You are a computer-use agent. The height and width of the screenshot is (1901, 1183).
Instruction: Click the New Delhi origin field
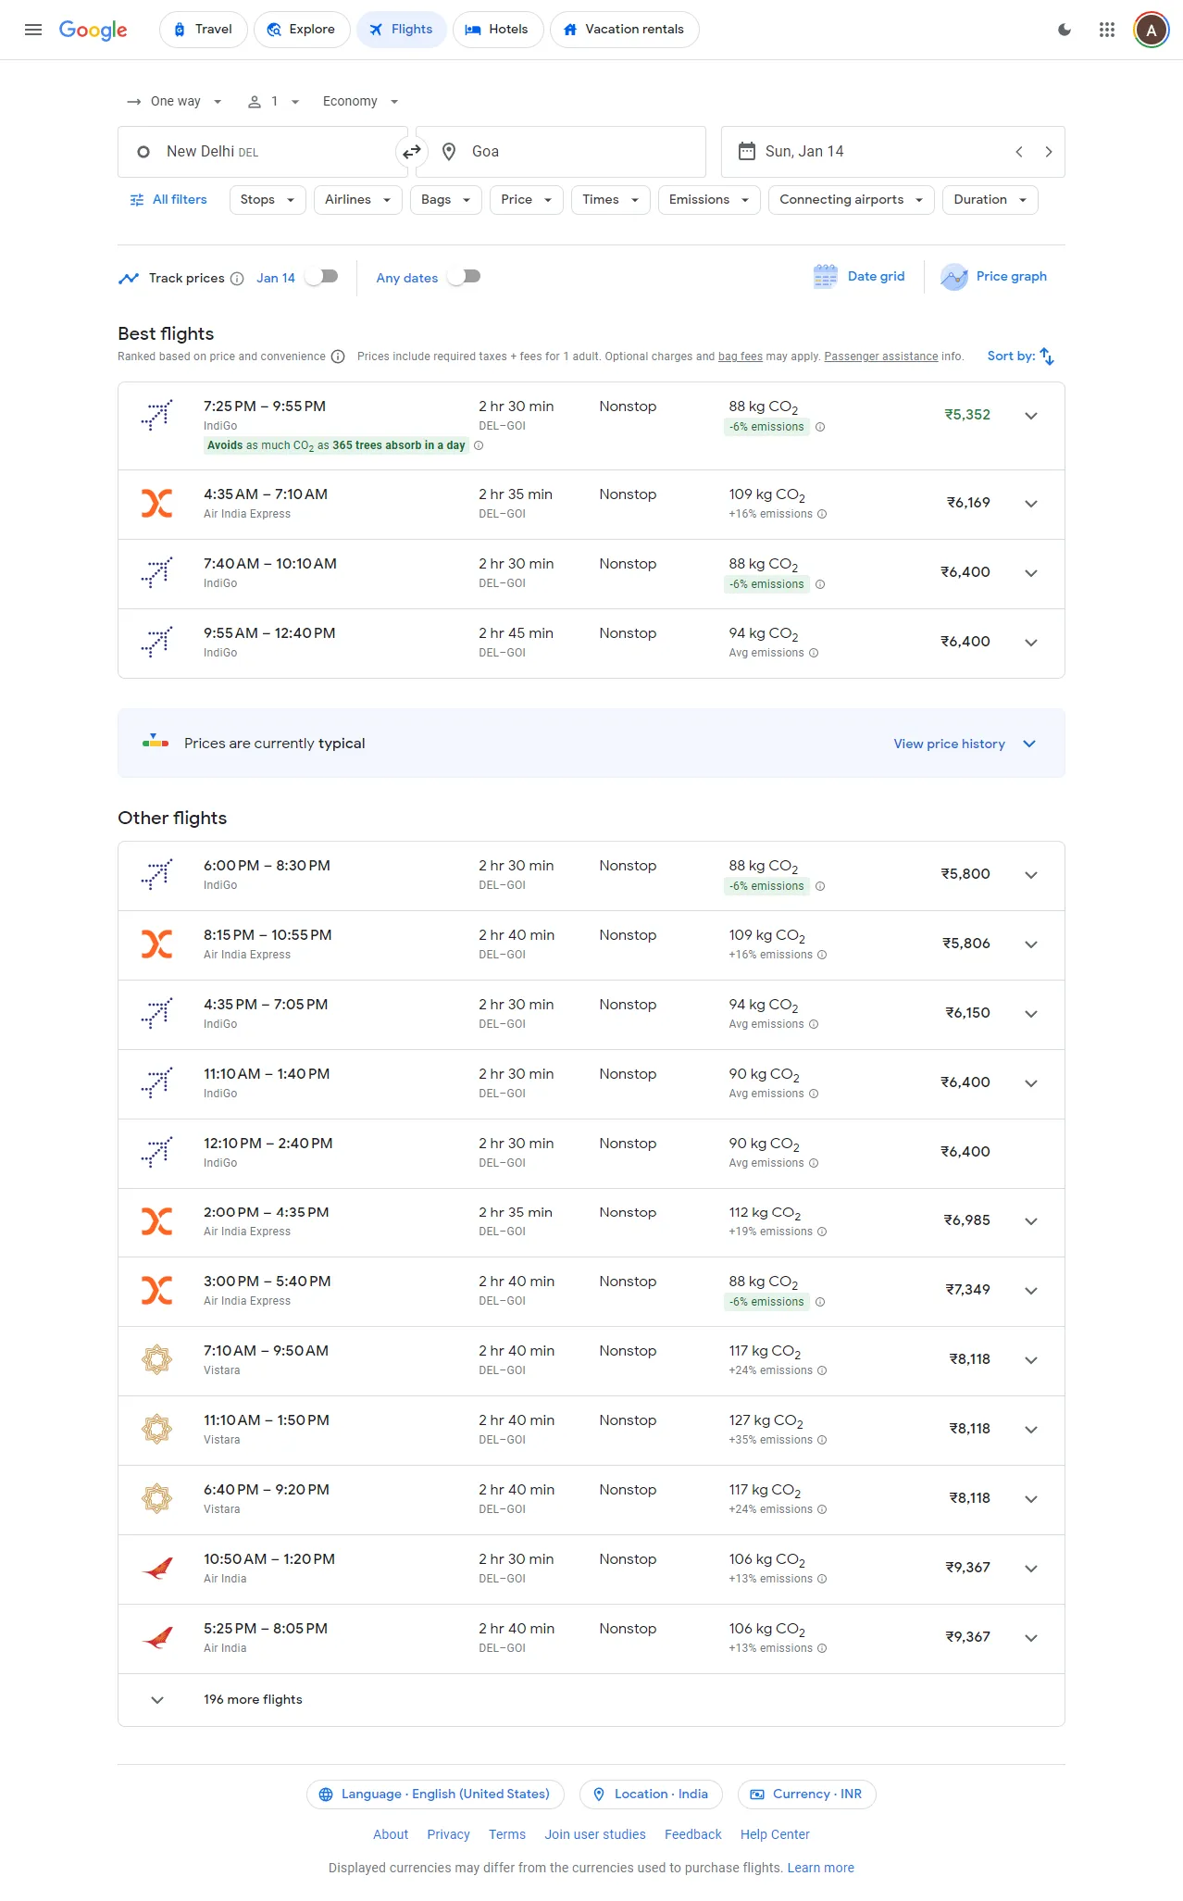(263, 152)
